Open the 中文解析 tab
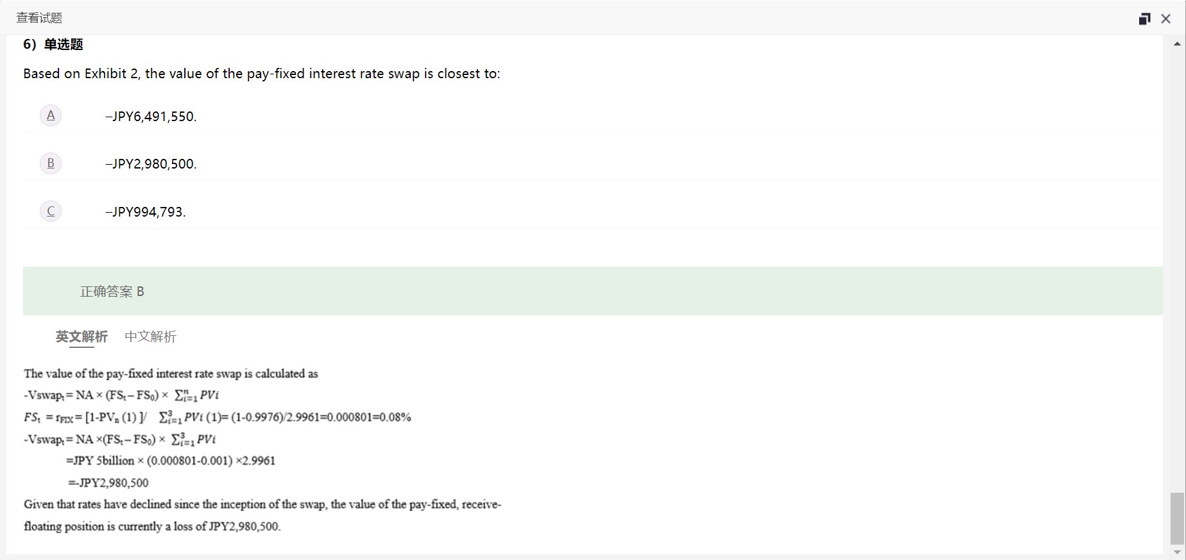The width and height of the screenshot is (1186, 560). pyautogui.click(x=150, y=336)
